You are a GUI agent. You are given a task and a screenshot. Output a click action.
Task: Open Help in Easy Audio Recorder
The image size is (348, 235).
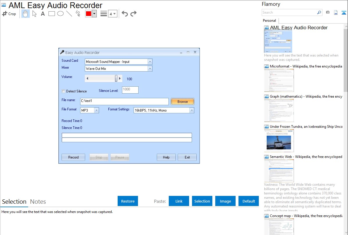[x=166, y=157]
